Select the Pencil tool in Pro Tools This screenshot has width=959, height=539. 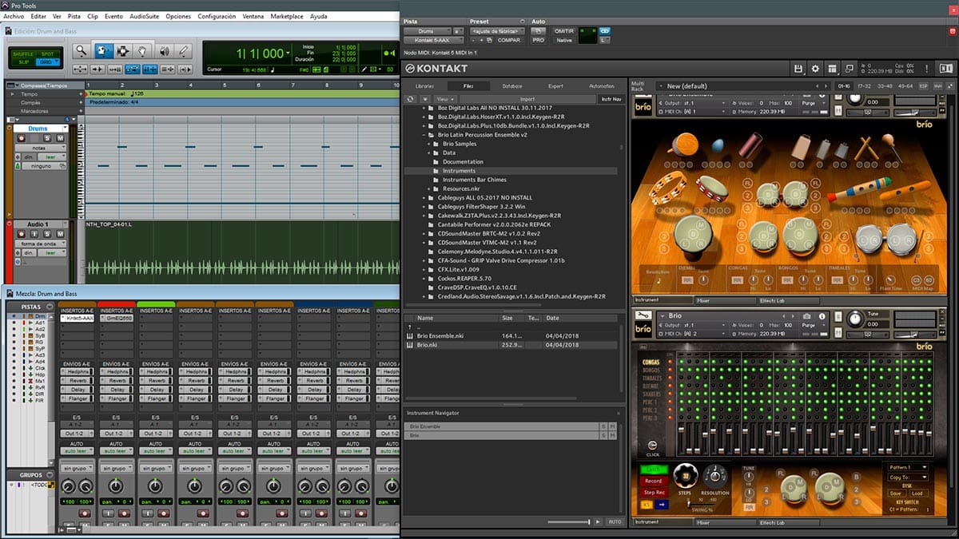coord(185,51)
